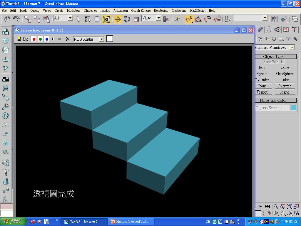Save the rendered image with disk icon
This screenshot has height=226, width=301.
(19, 39)
